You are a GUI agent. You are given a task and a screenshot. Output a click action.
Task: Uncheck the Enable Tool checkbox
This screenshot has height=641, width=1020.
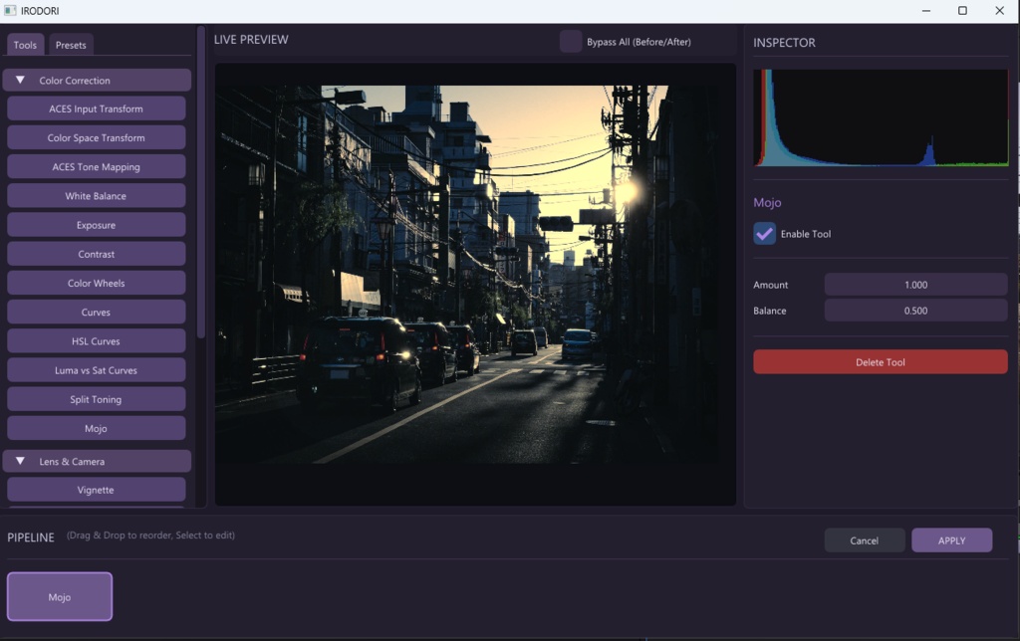coord(764,233)
